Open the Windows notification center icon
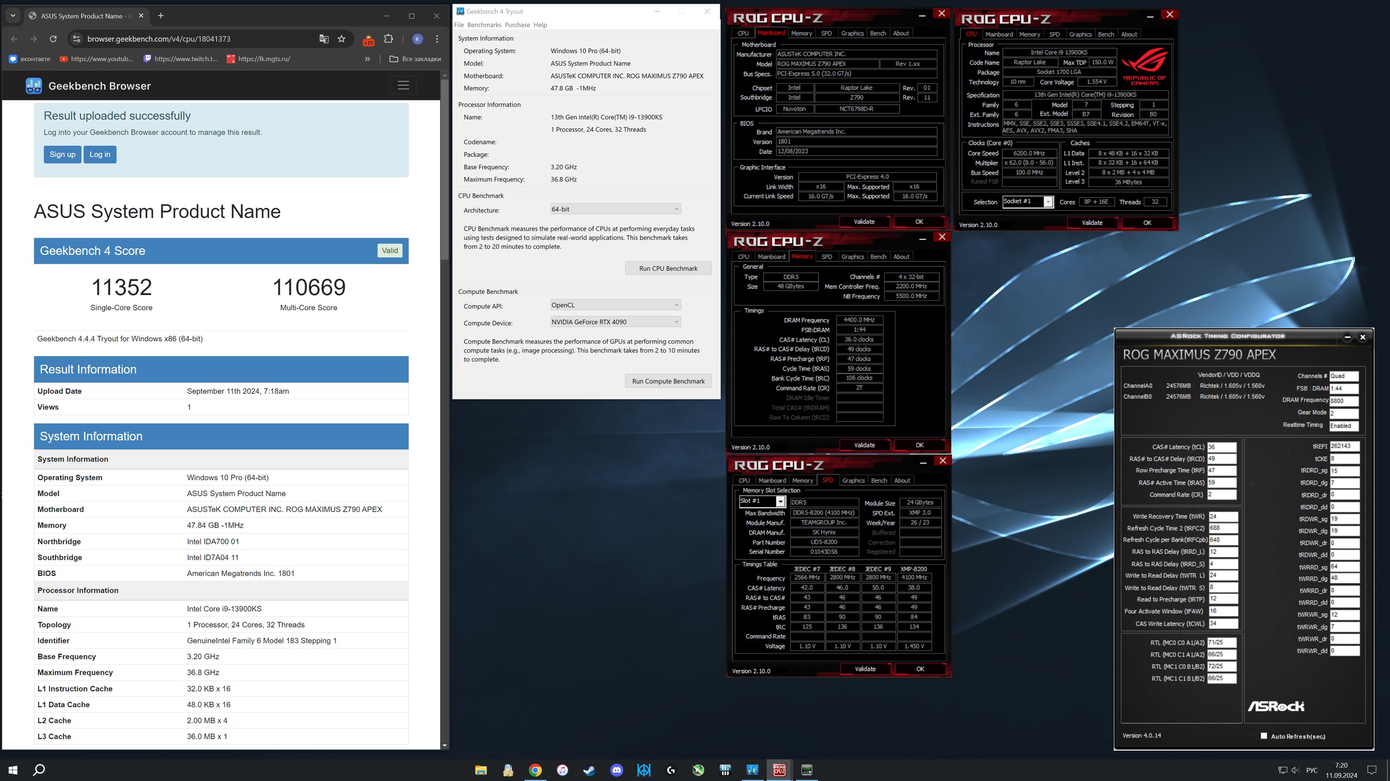 coord(1372,770)
